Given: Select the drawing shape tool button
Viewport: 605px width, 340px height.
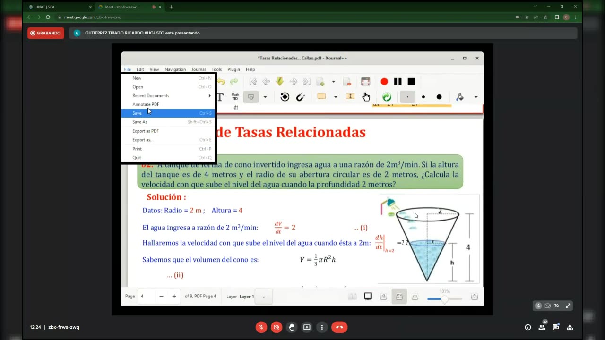Looking at the screenshot, I should 251,97.
